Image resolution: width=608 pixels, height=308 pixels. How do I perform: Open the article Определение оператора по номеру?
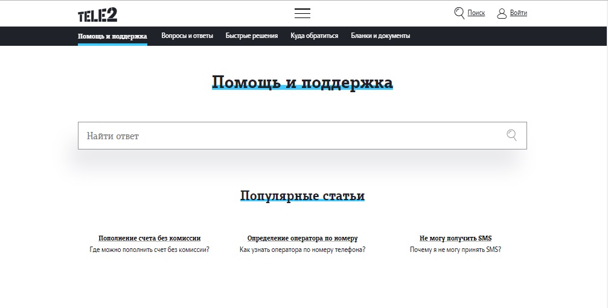[x=302, y=238]
